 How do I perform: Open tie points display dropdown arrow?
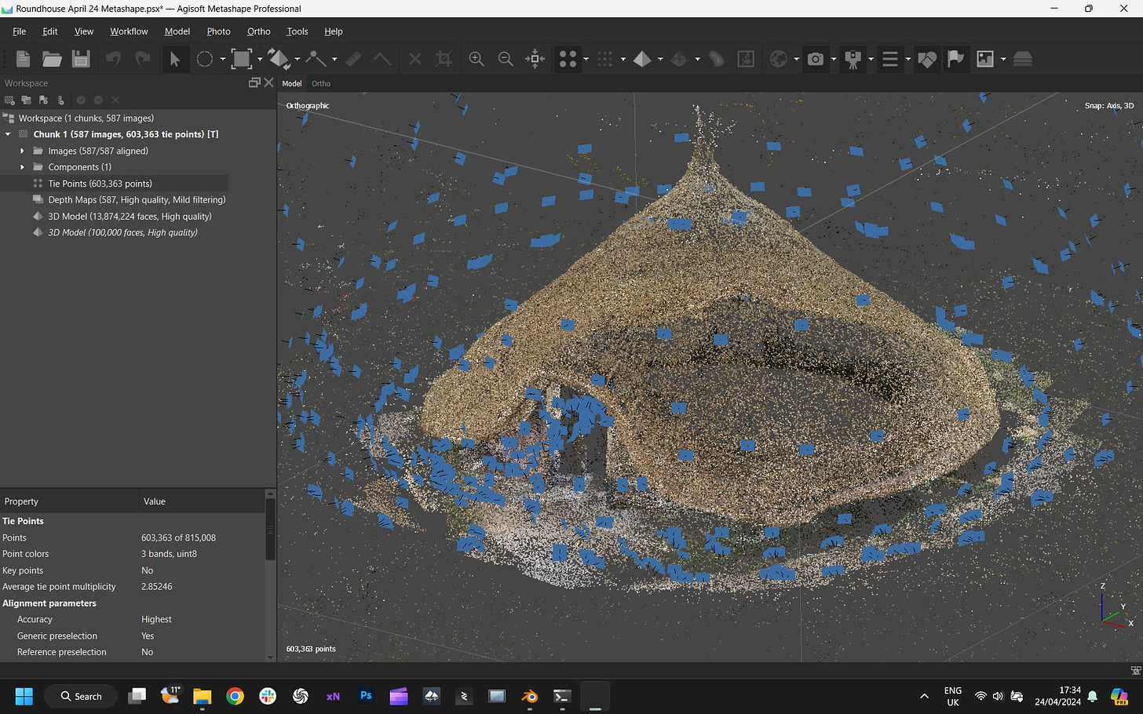pyautogui.click(x=586, y=60)
